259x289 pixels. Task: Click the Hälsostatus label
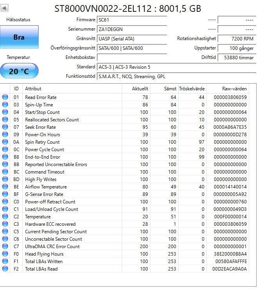[18, 20]
